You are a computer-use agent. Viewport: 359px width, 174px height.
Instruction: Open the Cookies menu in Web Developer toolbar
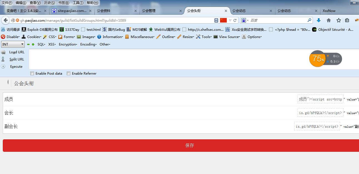(x=31, y=37)
